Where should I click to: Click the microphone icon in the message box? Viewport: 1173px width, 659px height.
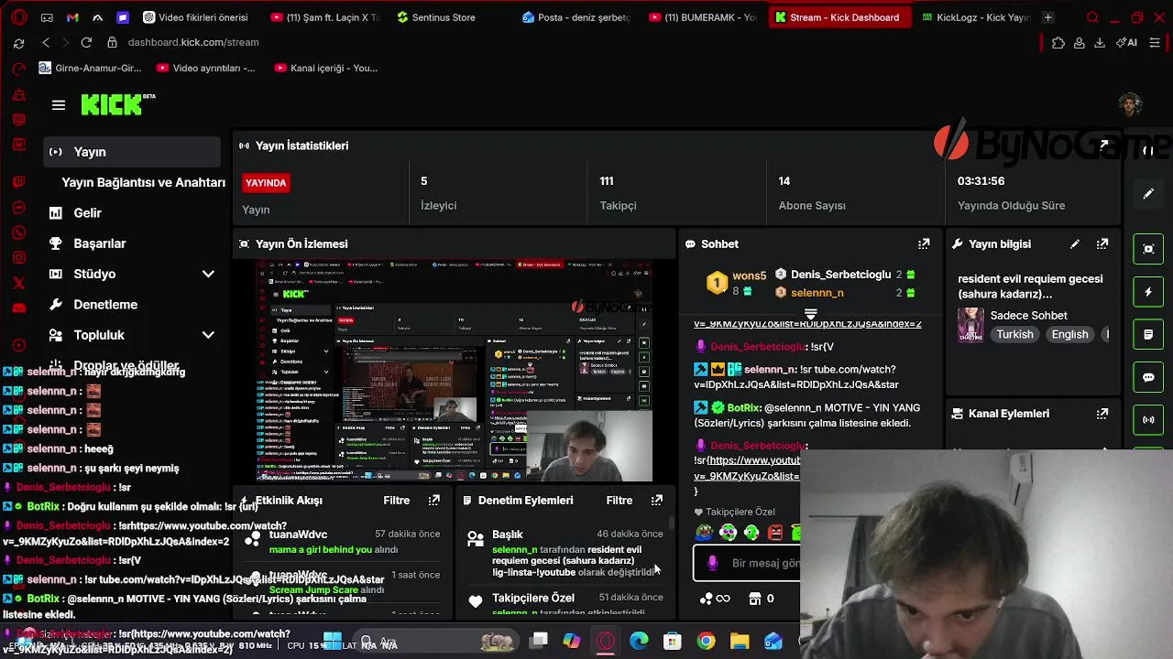pos(713,564)
